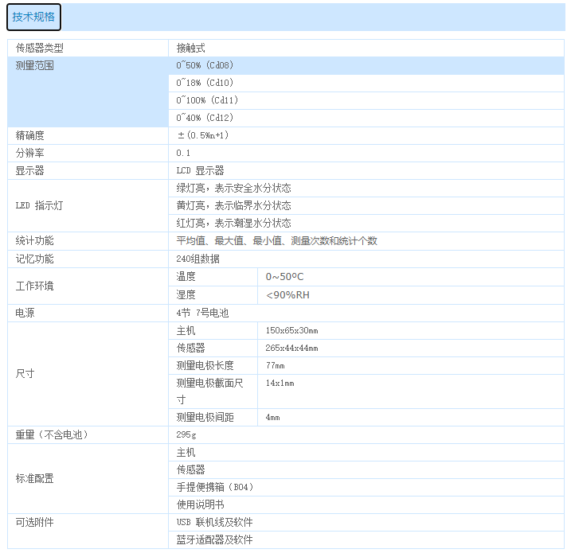Viewport: 571px width, 553px height.
Task: Click the LCD 显示器 value cell
Action: [200, 170]
